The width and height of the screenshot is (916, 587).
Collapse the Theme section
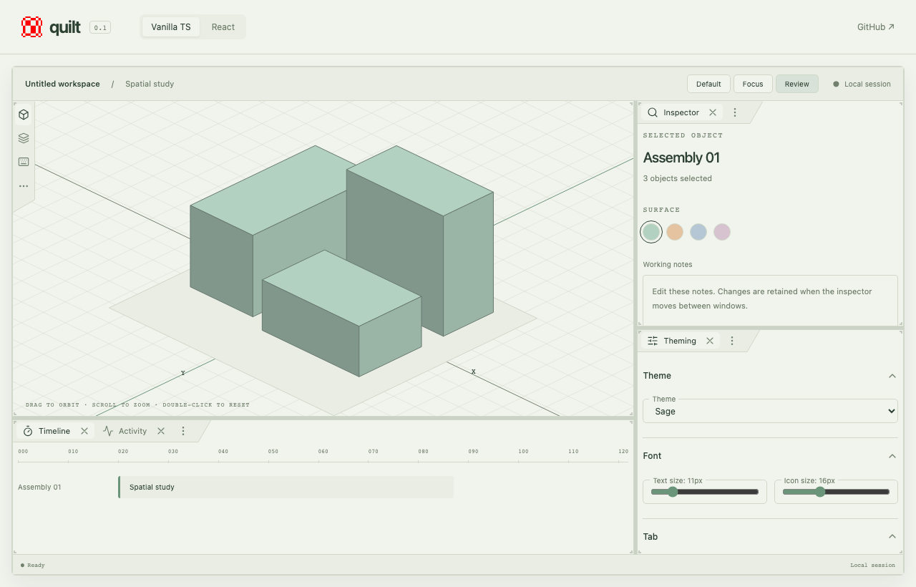[x=892, y=376]
